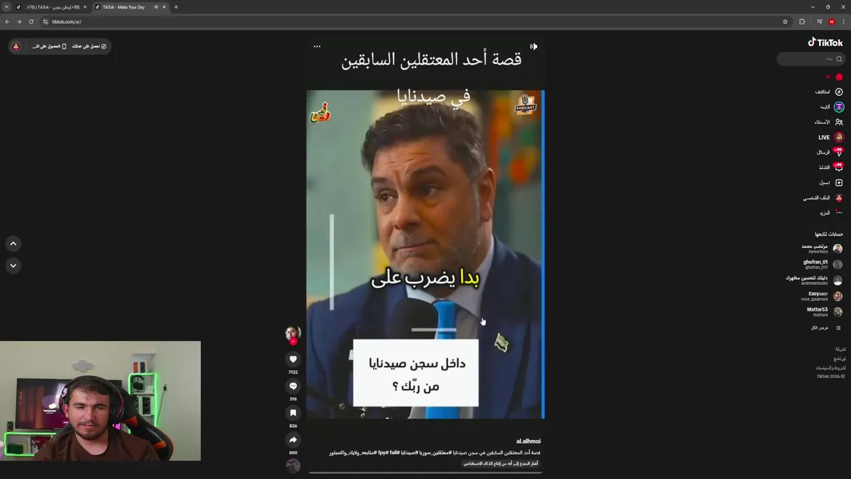Open the Explore compass item (استكشف)

pos(829,92)
